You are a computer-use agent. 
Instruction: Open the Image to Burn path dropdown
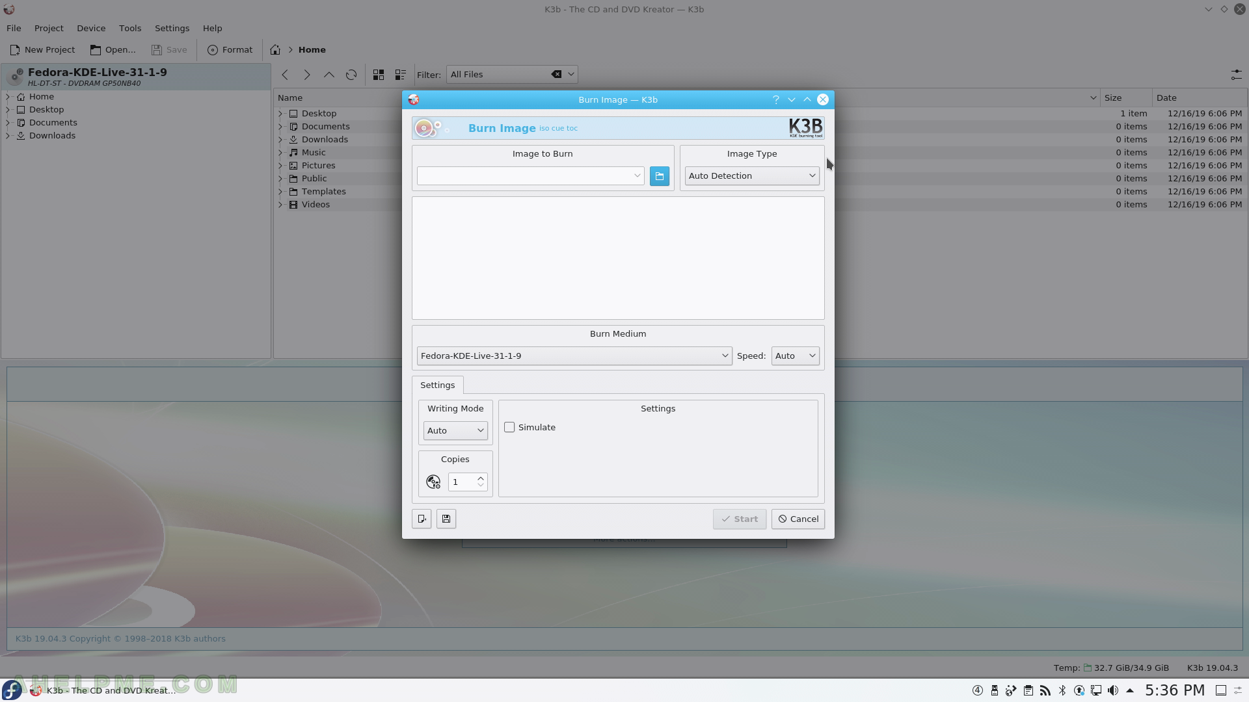[x=637, y=175]
